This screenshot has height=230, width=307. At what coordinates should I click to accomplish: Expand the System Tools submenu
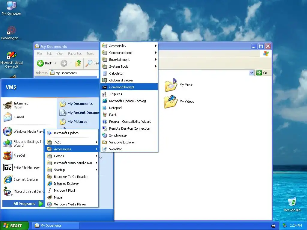pyautogui.click(x=129, y=66)
